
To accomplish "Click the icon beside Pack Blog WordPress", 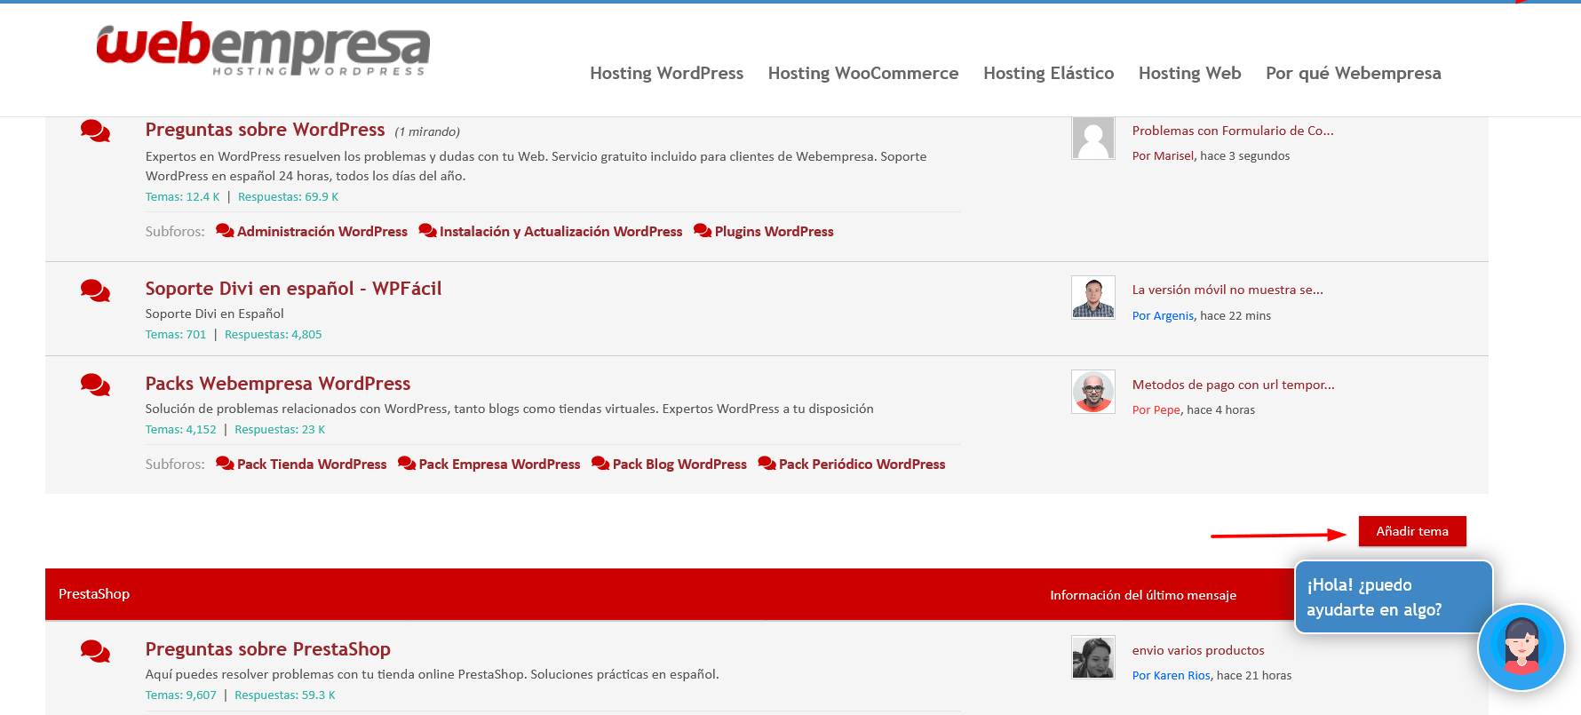I will coord(600,464).
